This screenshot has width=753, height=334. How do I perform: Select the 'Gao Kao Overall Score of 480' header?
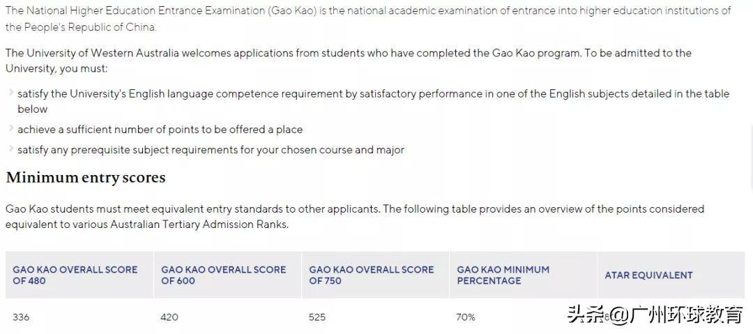(x=75, y=275)
